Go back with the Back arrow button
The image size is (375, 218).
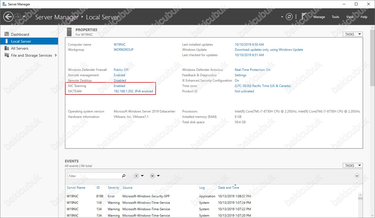point(8,17)
